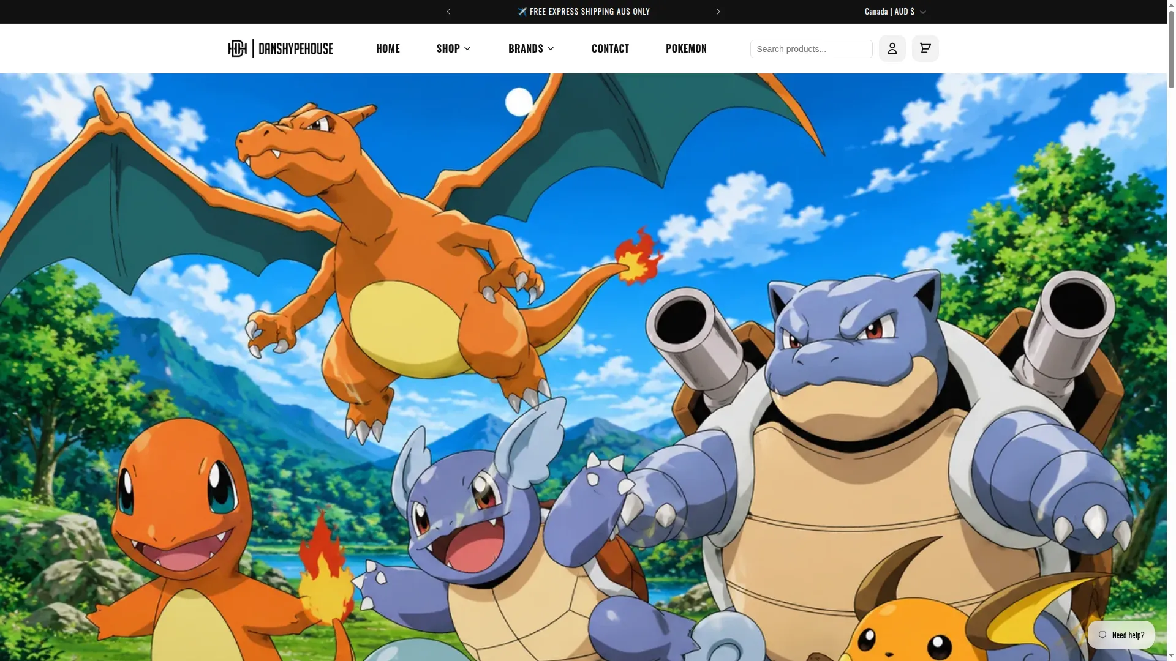Open the POKEMON page
The width and height of the screenshot is (1176, 661).
(686, 48)
